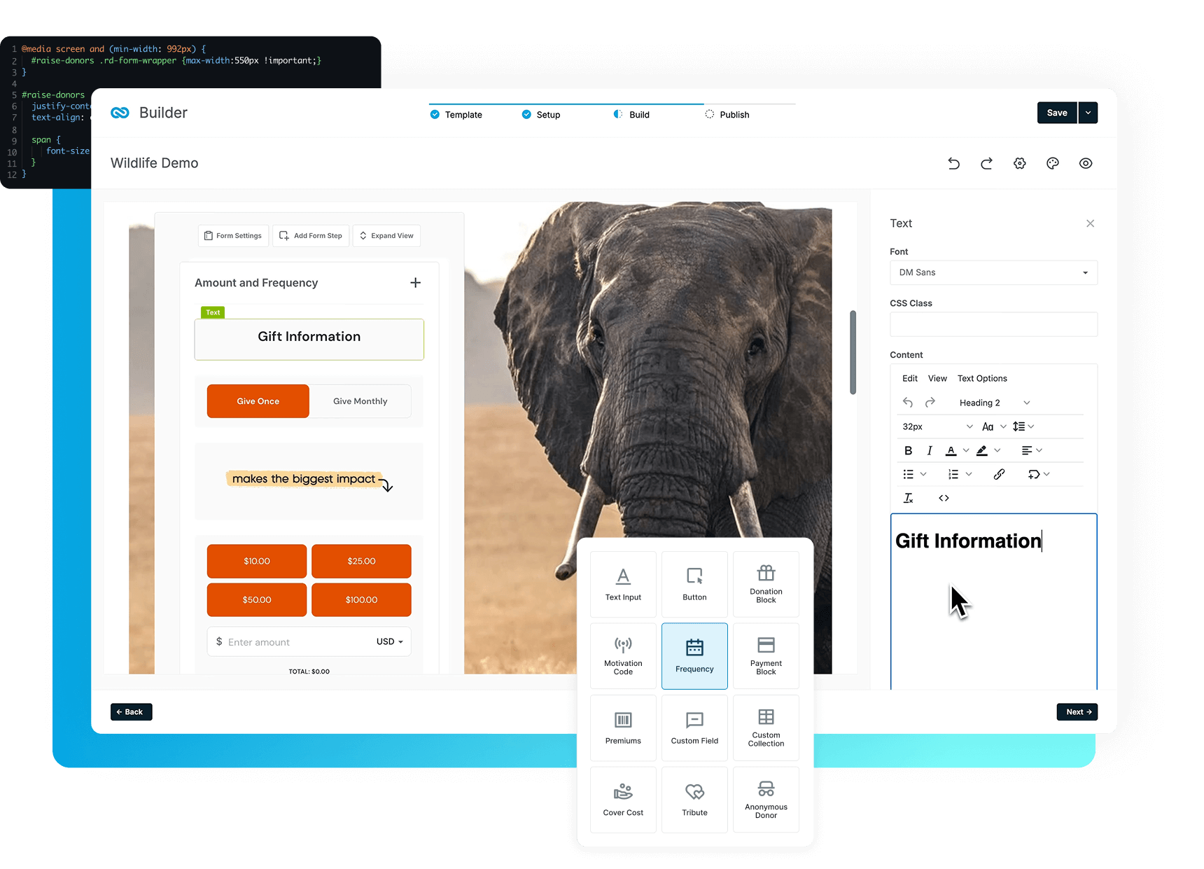Viewport: 1204px width, 869px height.
Task: Click the Save button
Action: [x=1056, y=113]
